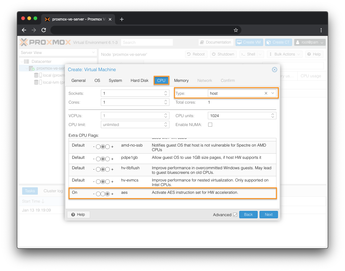345x271 pixels.
Task: Click the minus sign for aes flag
Action: (94, 194)
